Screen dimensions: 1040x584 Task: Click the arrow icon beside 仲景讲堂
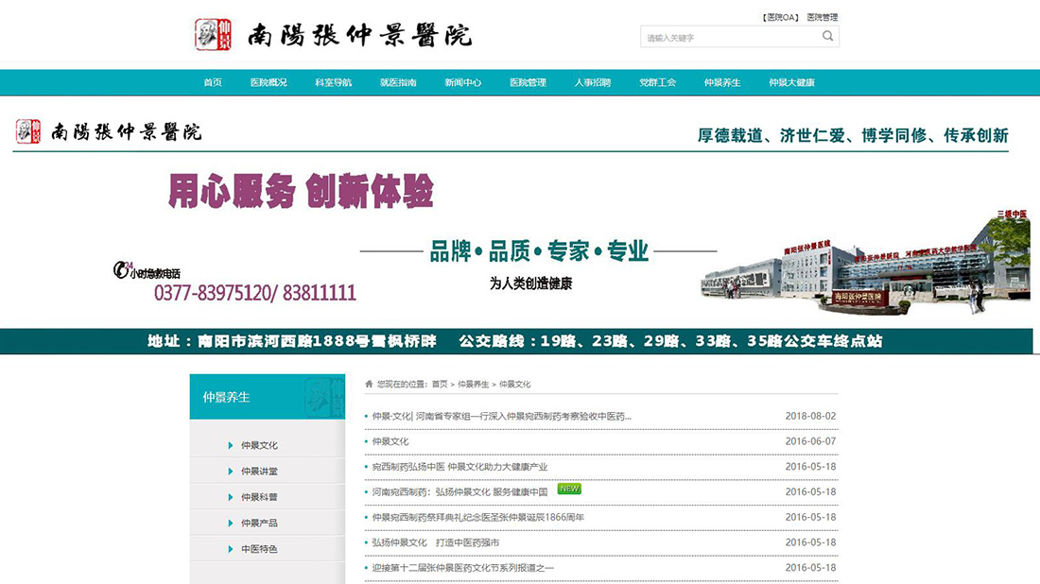pos(230,472)
